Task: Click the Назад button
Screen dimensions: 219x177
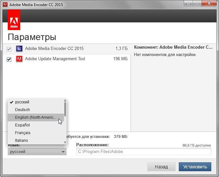Action: click(x=161, y=167)
